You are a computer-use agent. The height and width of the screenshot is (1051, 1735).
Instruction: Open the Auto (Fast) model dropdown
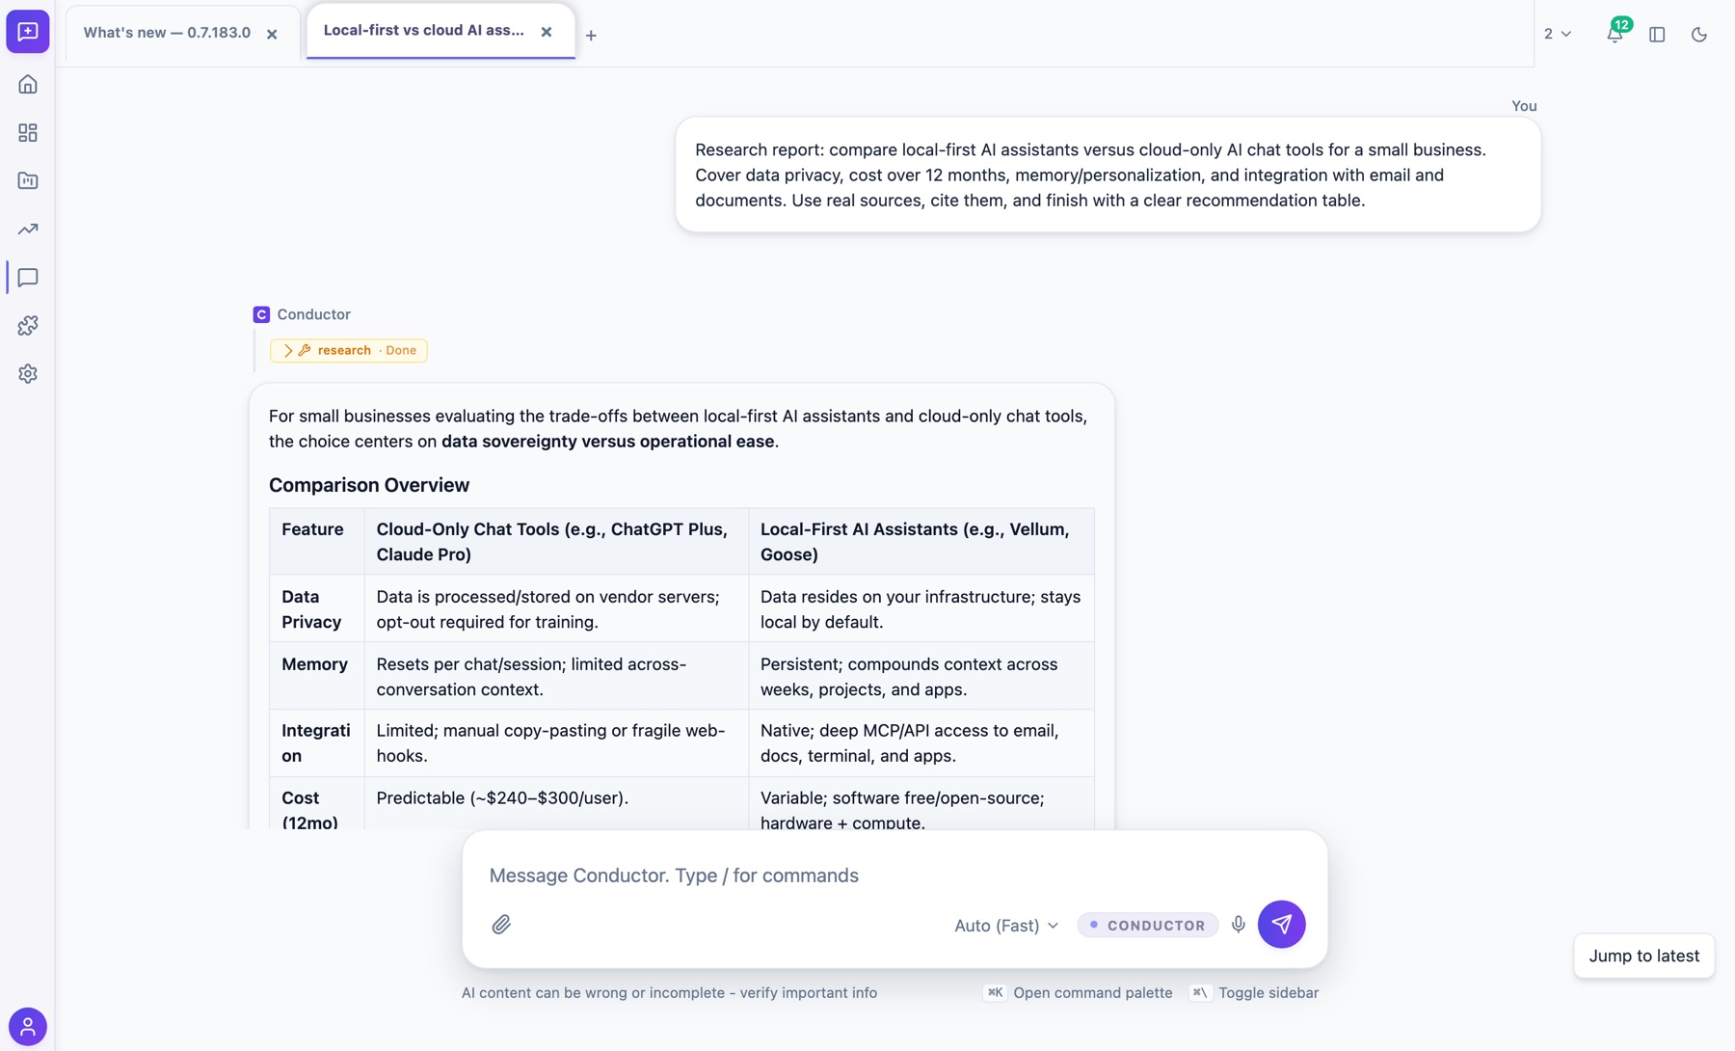tap(1006, 925)
